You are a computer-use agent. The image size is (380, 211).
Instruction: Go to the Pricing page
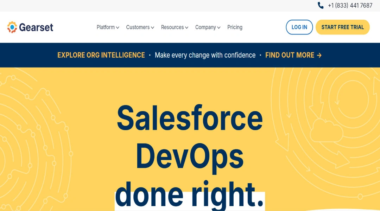(235, 27)
